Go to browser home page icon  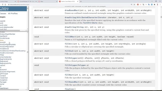[5, 5]
